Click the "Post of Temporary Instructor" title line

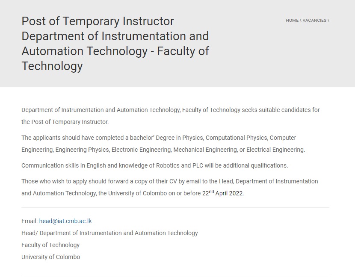[x=98, y=21]
